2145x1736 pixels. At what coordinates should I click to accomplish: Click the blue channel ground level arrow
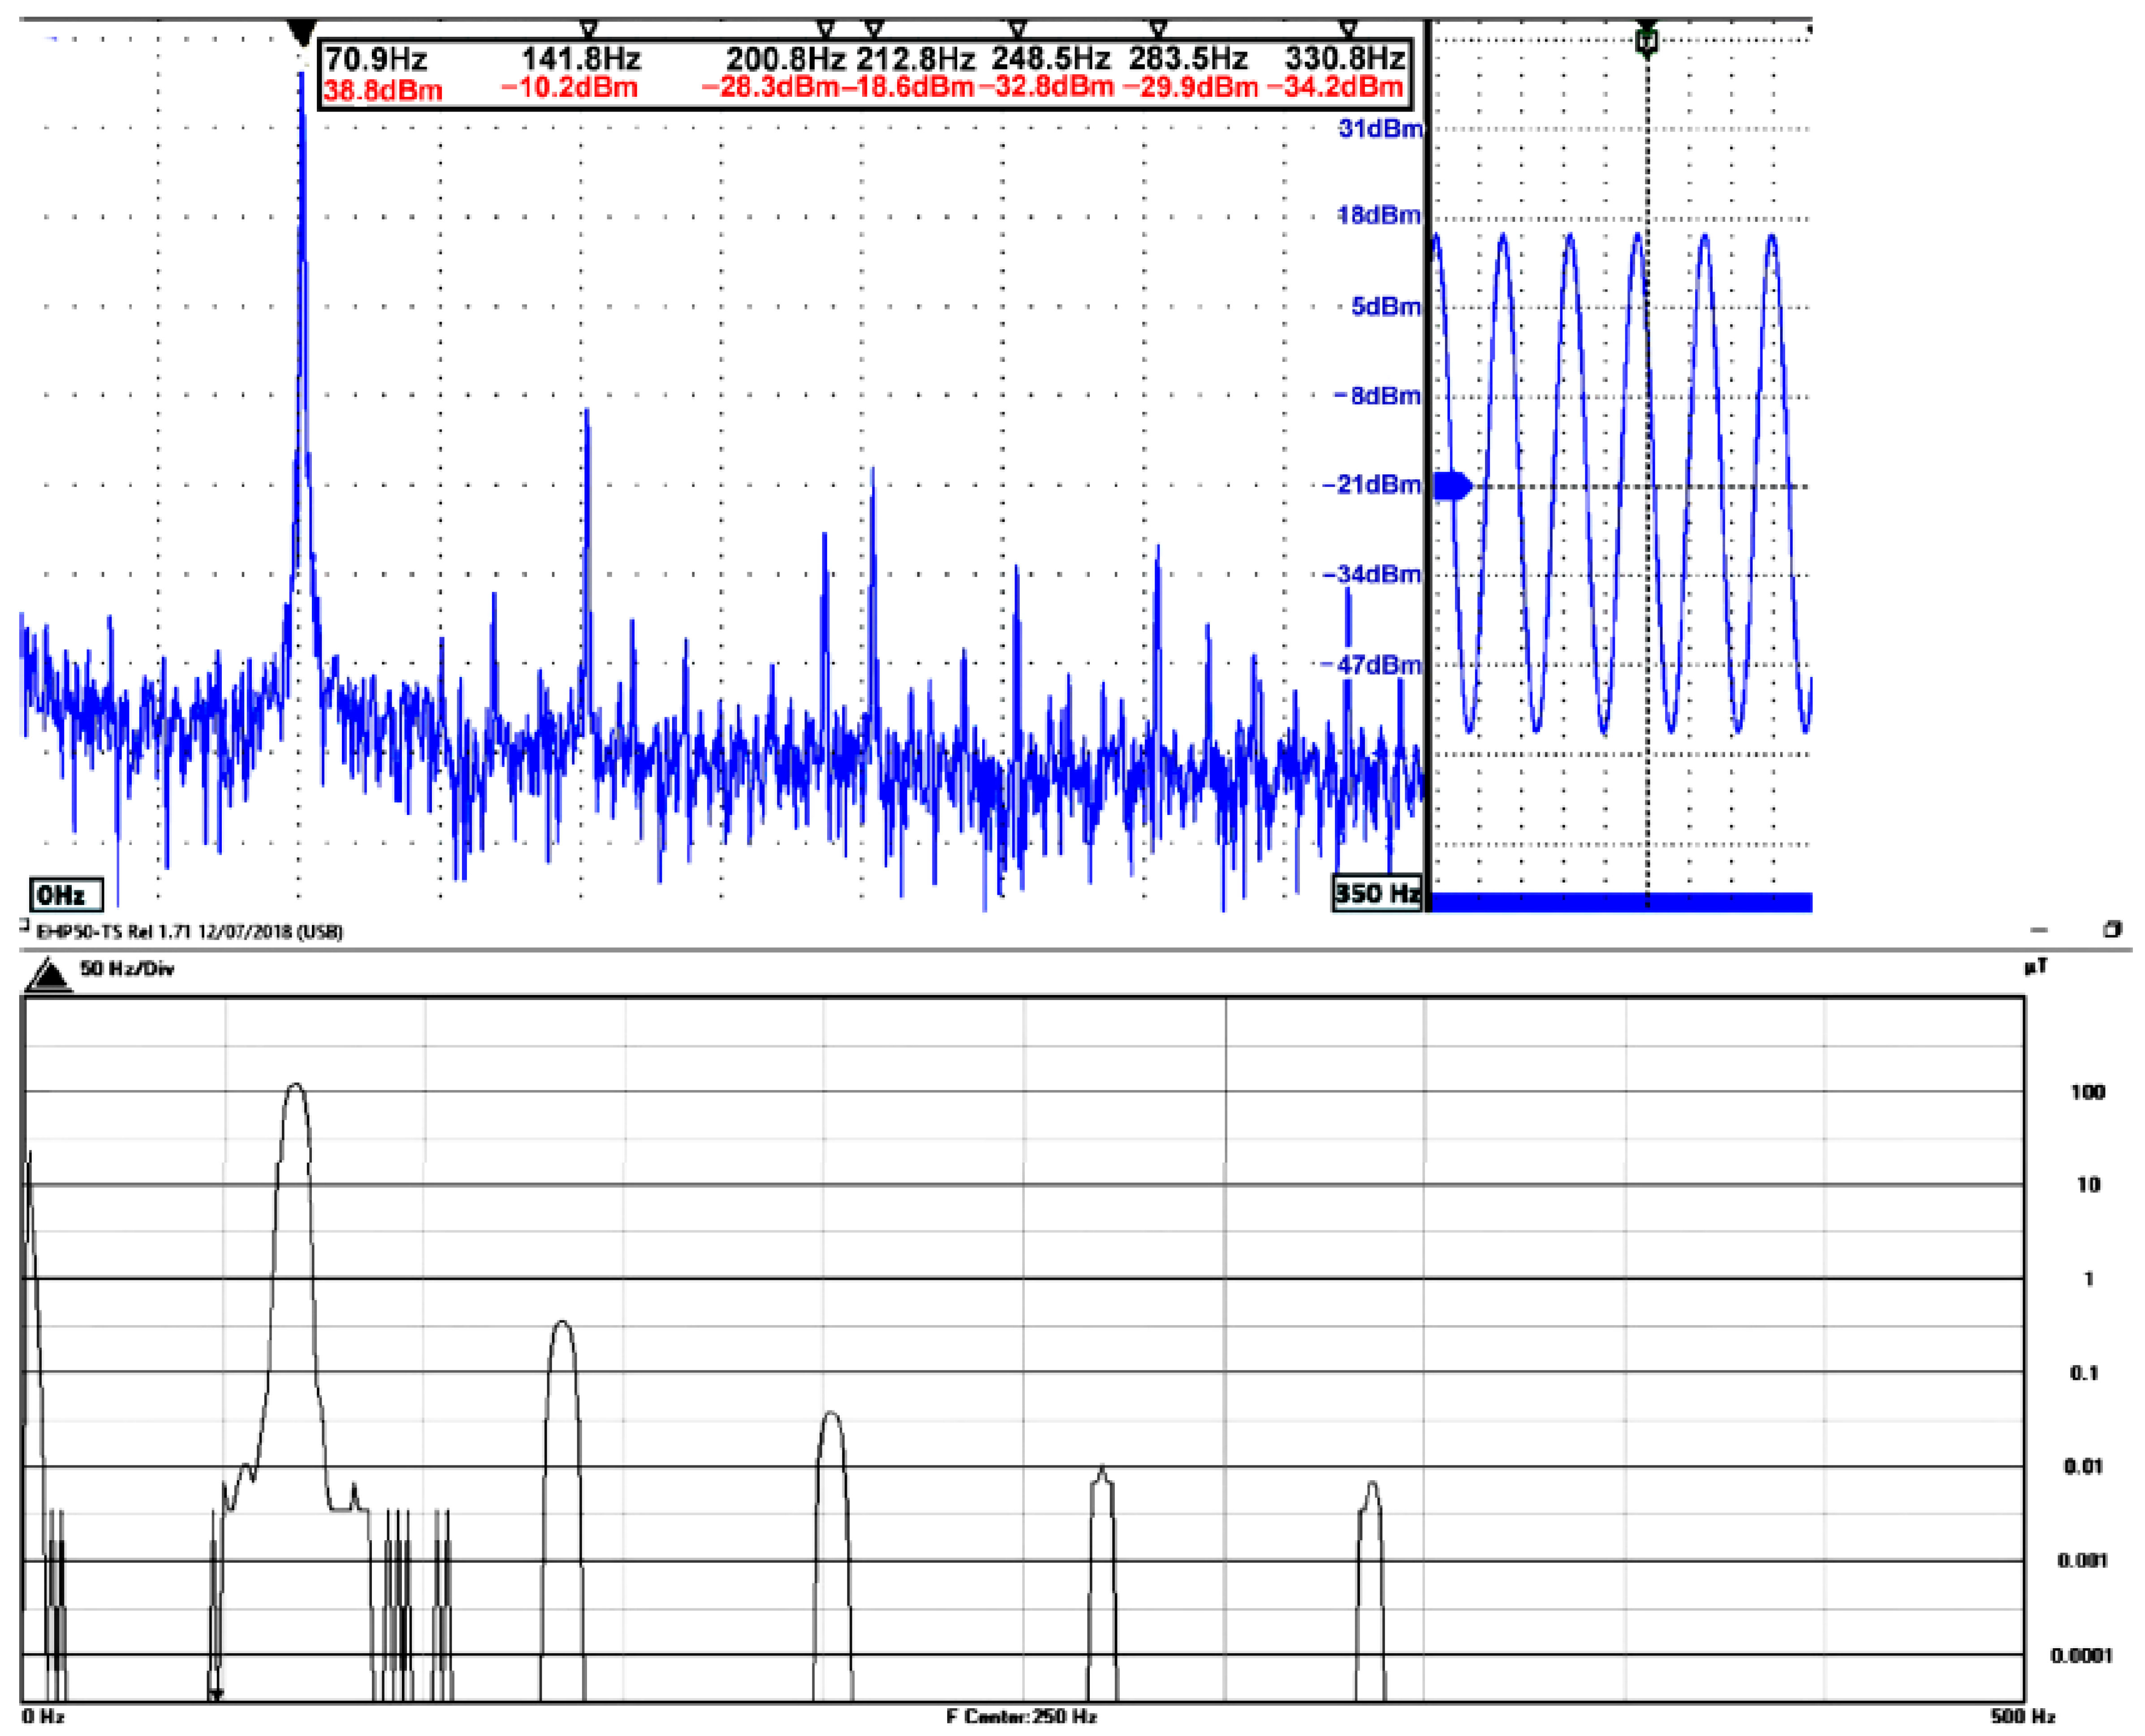point(1453,486)
